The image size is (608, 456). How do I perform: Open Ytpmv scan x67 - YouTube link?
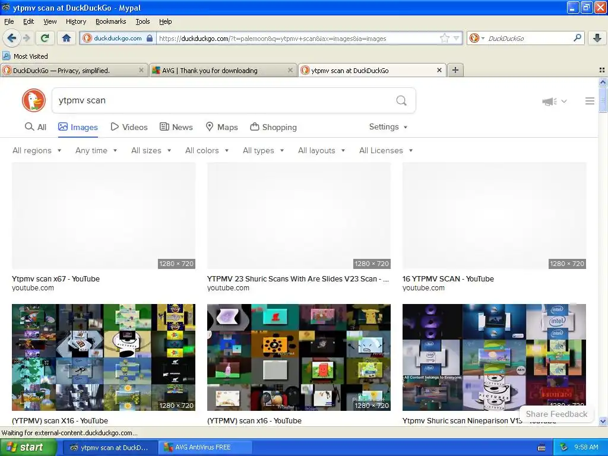(x=55, y=279)
